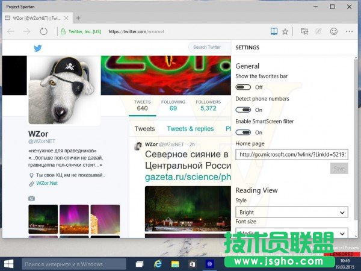Open the web note pencil icon

click(x=318, y=31)
